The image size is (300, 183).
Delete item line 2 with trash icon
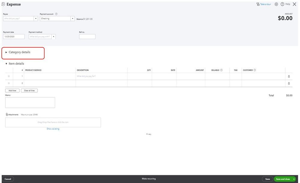tap(289, 84)
